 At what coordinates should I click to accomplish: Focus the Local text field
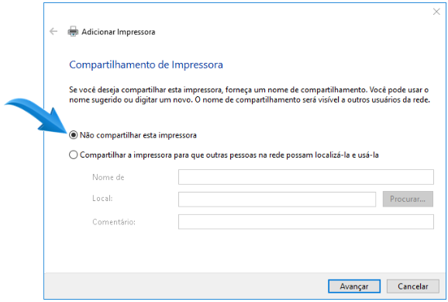[x=277, y=200]
